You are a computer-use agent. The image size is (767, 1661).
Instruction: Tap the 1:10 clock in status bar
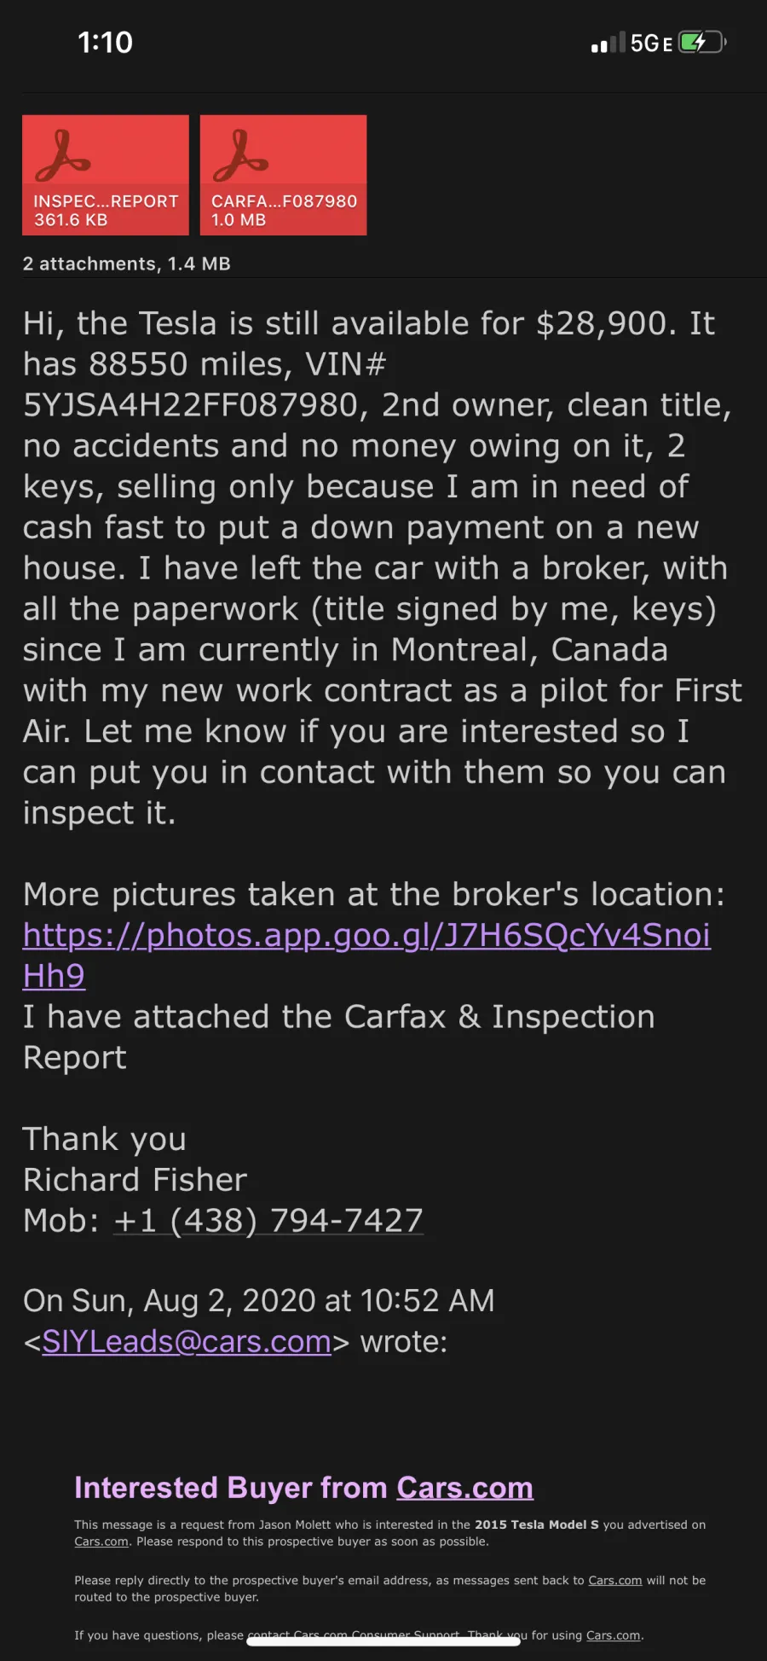pos(105,42)
